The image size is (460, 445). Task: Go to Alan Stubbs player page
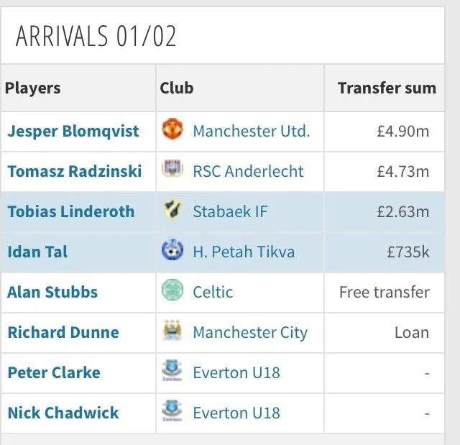52,293
